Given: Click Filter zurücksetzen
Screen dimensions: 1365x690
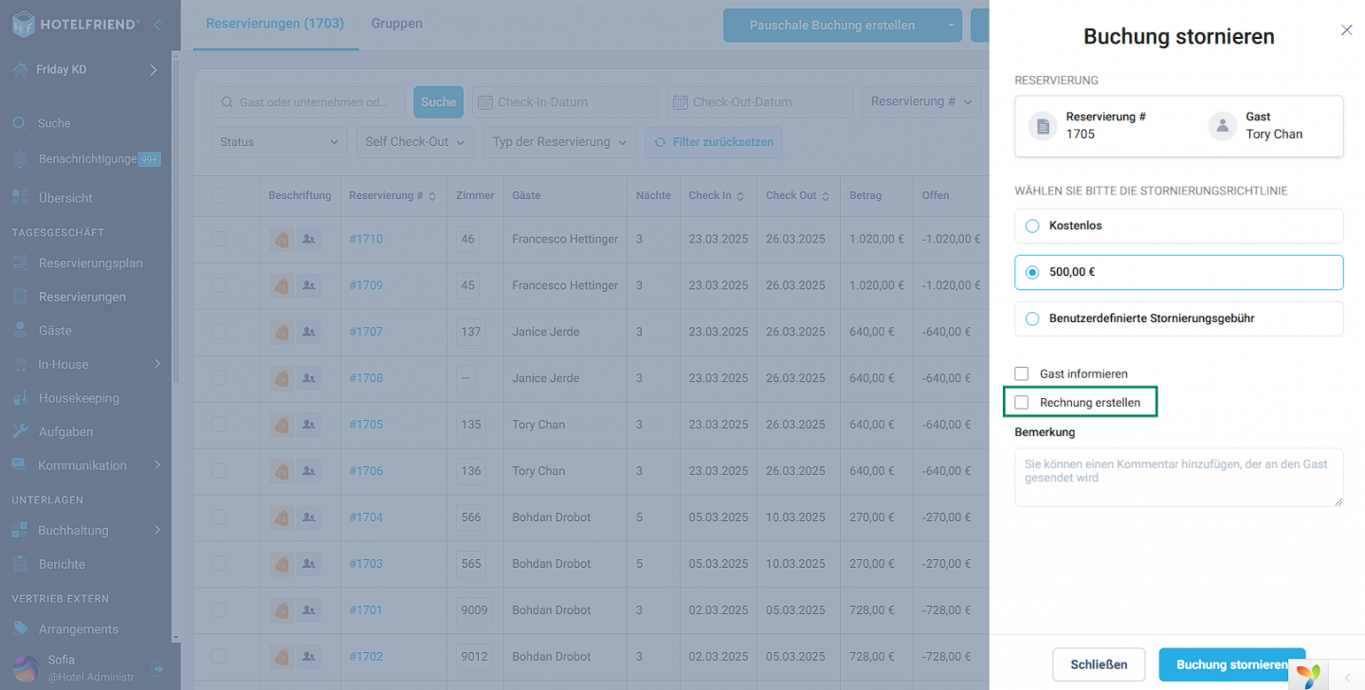Looking at the screenshot, I should [x=714, y=142].
